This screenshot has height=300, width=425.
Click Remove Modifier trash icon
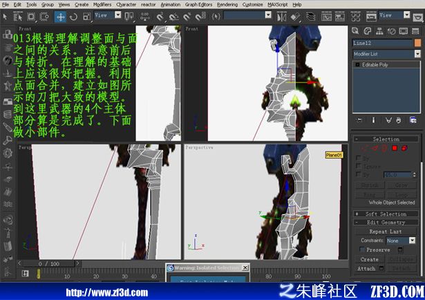[399, 120]
